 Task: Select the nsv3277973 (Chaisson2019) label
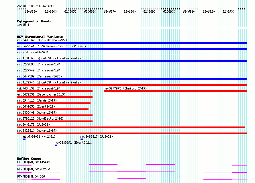point(125,88)
